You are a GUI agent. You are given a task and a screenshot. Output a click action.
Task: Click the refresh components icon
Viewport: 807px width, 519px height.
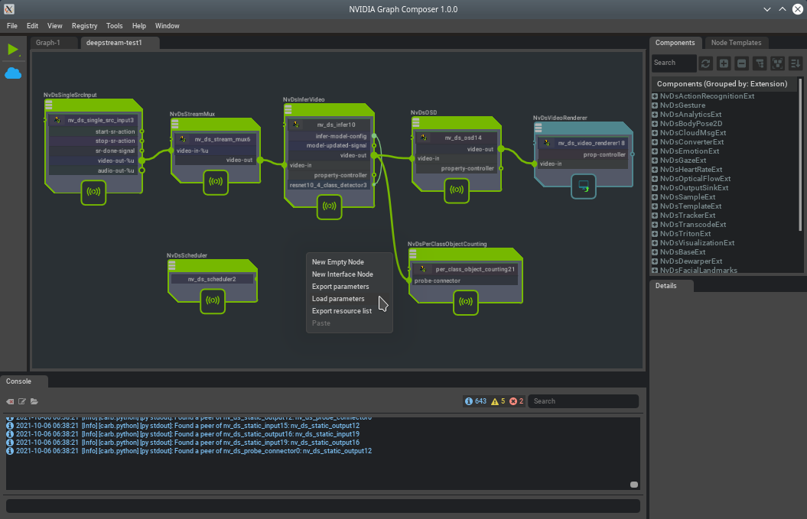click(x=705, y=63)
